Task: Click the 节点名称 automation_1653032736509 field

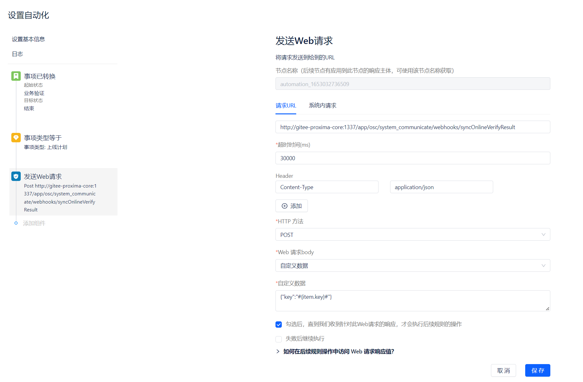Action: [x=413, y=84]
